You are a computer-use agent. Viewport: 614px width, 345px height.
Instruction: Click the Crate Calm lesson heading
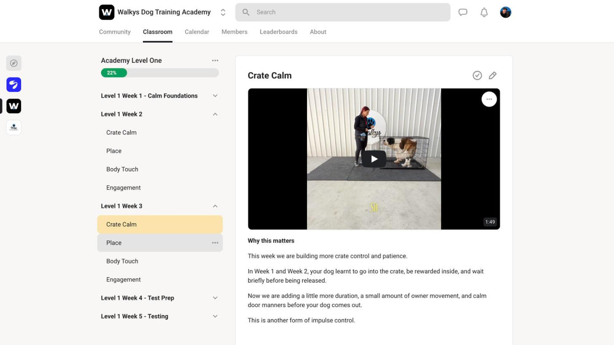pyautogui.click(x=270, y=76)
